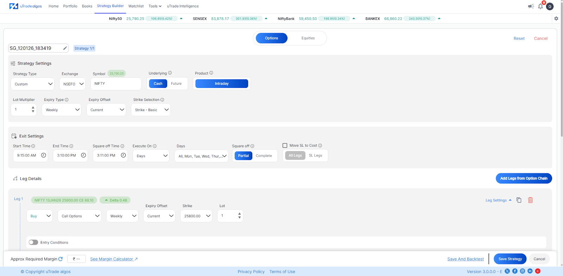The height and width of the screenshot is (276, 563).
Task: Open Expiry Type Weekly dropdown in settings
Action: (62, 110)
